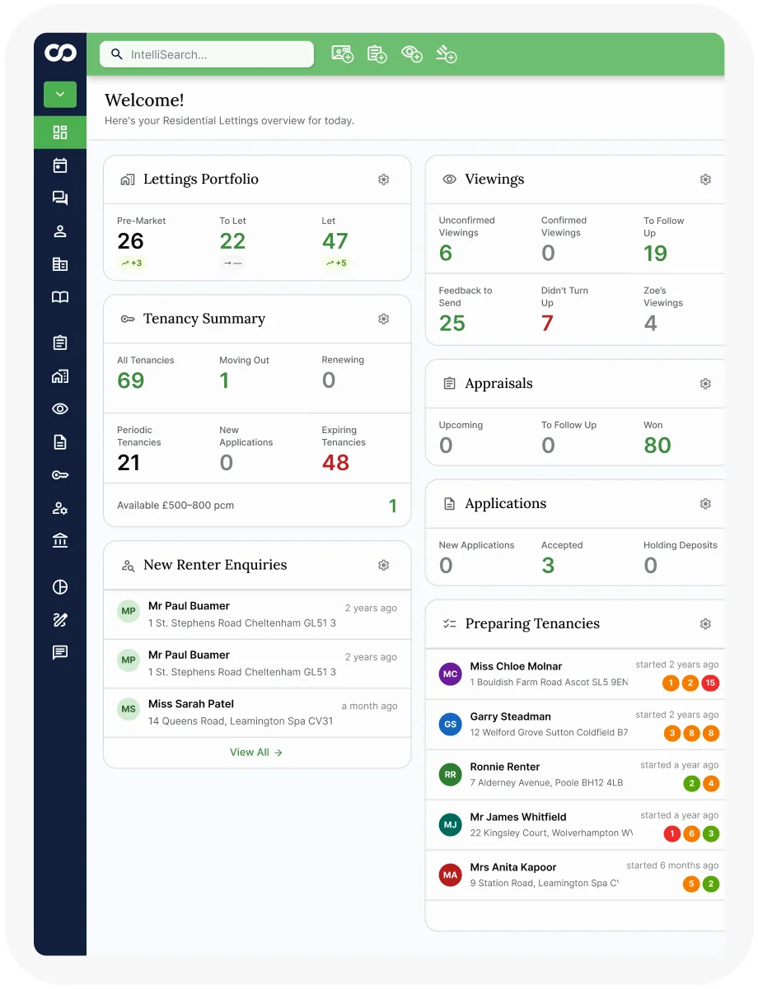The image size is (758, 989).
Task: Expand the green chevron dropdown in sidebar
Action: pos(60,95)
